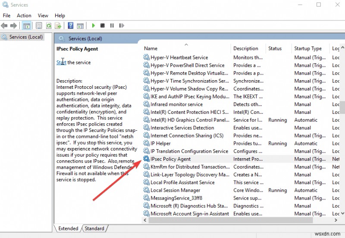Click the Pause Service toolbar button

point(112,25)
